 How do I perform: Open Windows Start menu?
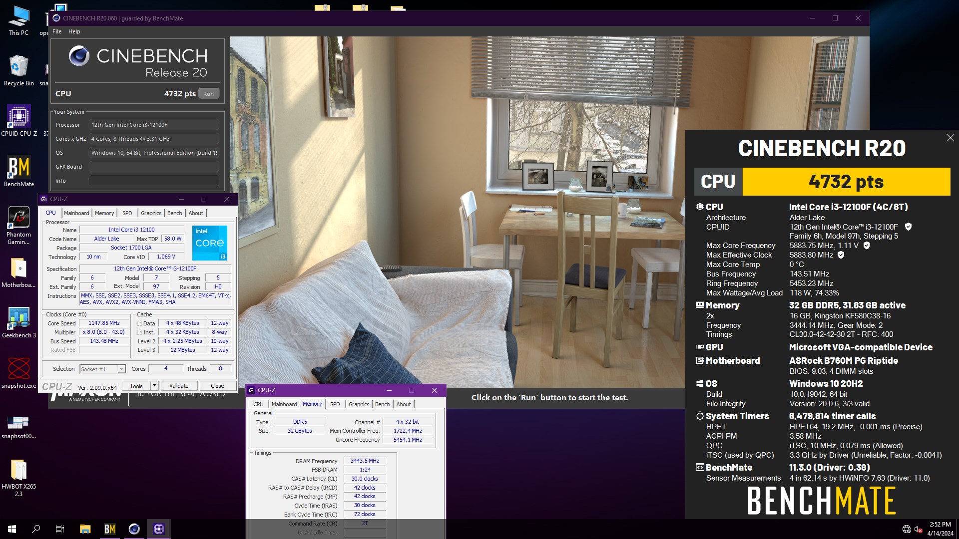[x=12, y=529]
